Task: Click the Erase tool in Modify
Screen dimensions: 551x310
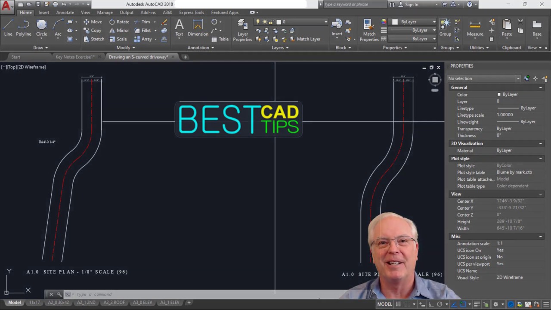Action: point(164,22)
